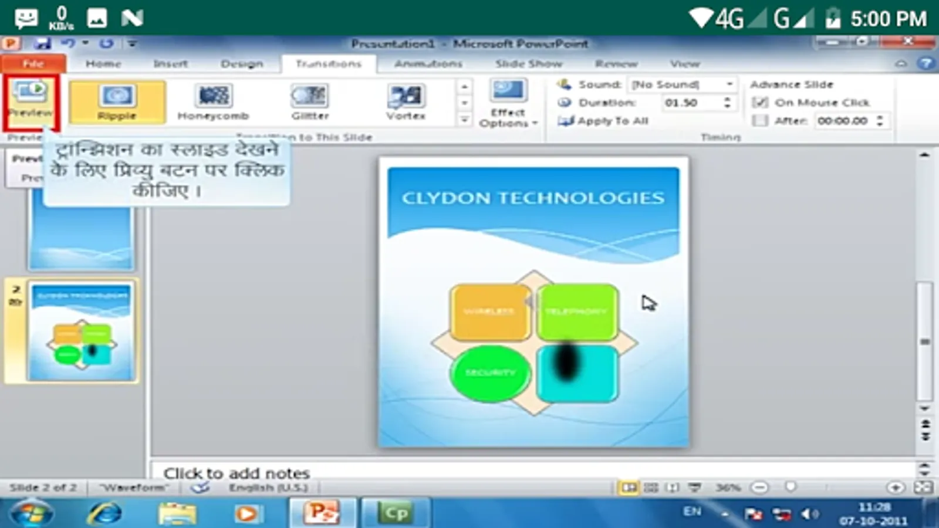Click the Duration stepper arrows
The width and height of the screenshot is (939, 528).
coord(728,103)
